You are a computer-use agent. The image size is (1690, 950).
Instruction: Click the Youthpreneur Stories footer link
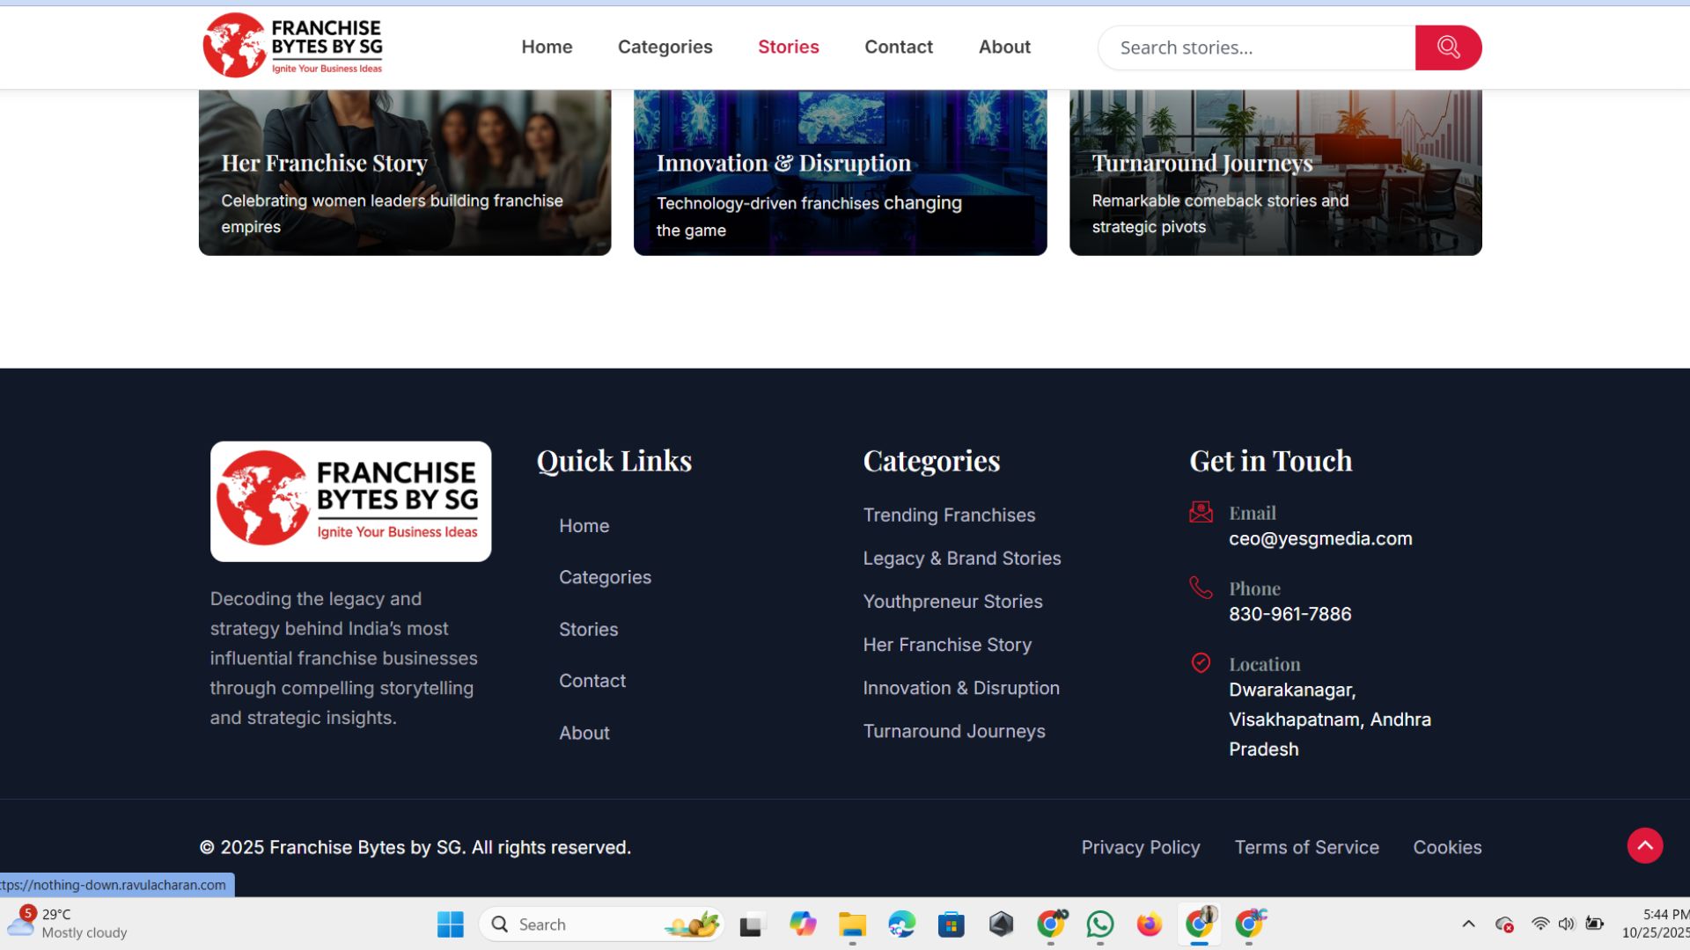(x=952, y=602)
